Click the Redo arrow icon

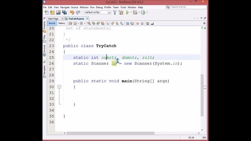(78, 12)
